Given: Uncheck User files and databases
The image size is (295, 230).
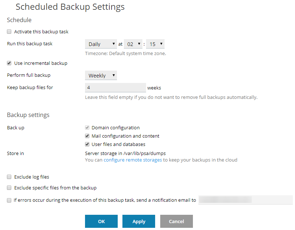Looking at the screenshot, I should coord(87,144).
